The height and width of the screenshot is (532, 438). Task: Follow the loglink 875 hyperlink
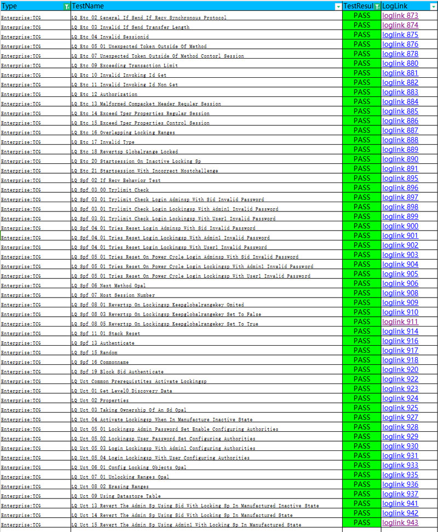coord(400,35)
